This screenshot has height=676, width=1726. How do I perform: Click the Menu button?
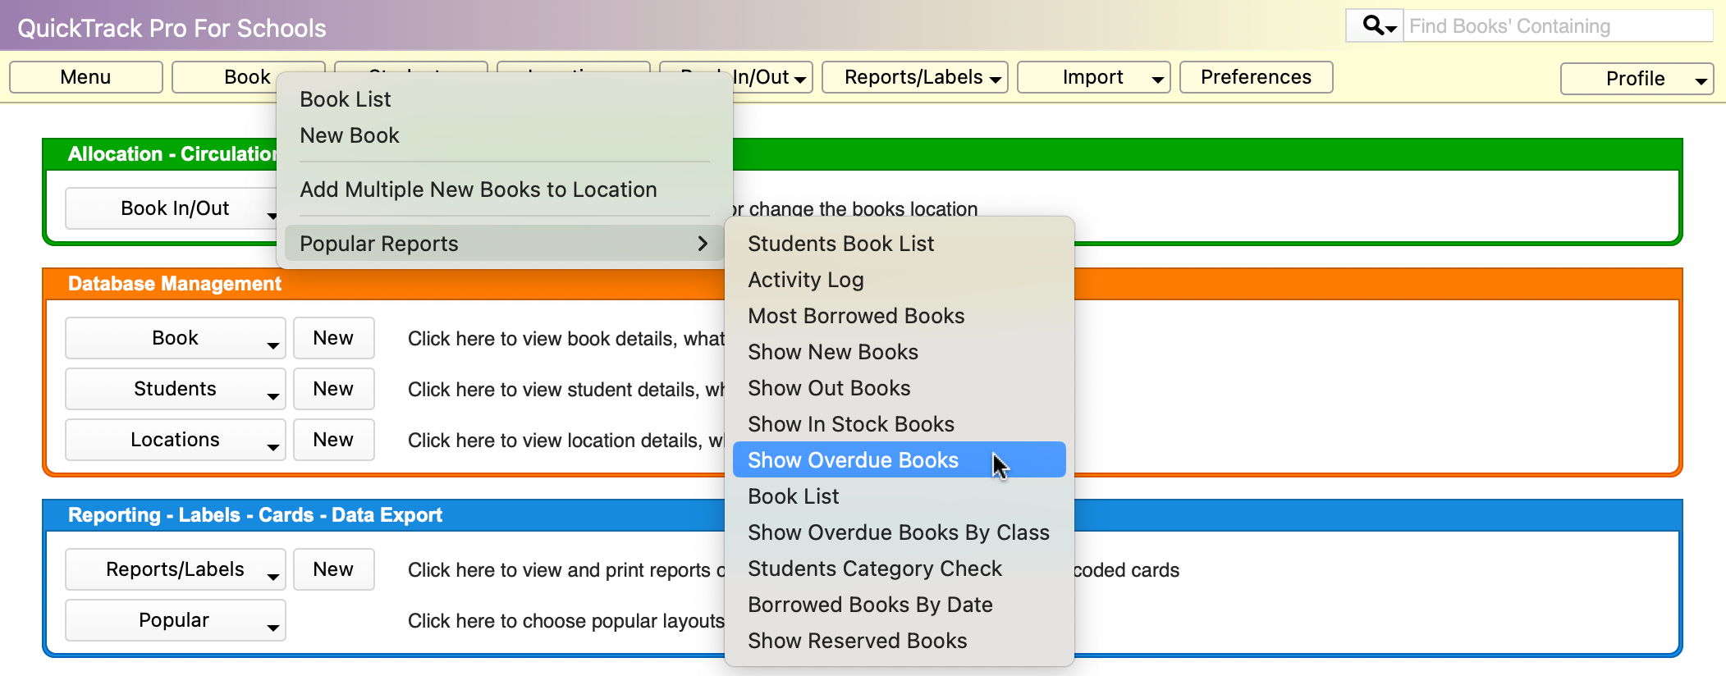85,77
